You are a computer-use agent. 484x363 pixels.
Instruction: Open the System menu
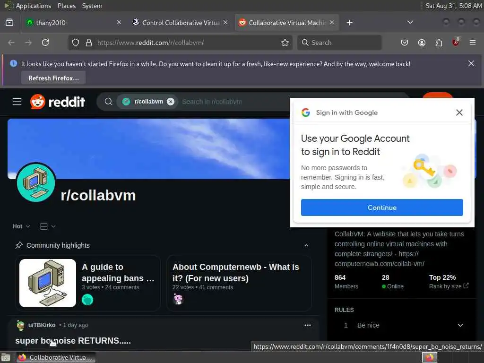tap(92, 6)
